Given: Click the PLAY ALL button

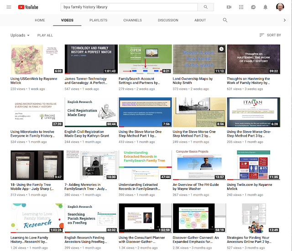Looking at the screenshot, I should [x=45, y=36].
